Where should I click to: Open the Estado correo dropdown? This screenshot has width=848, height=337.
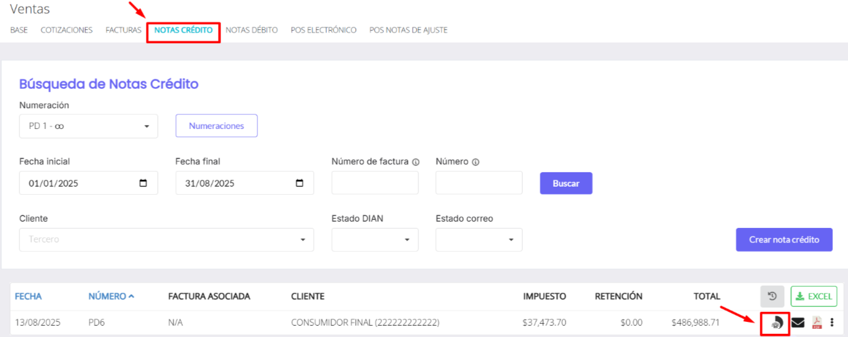(x=478, y=240)
